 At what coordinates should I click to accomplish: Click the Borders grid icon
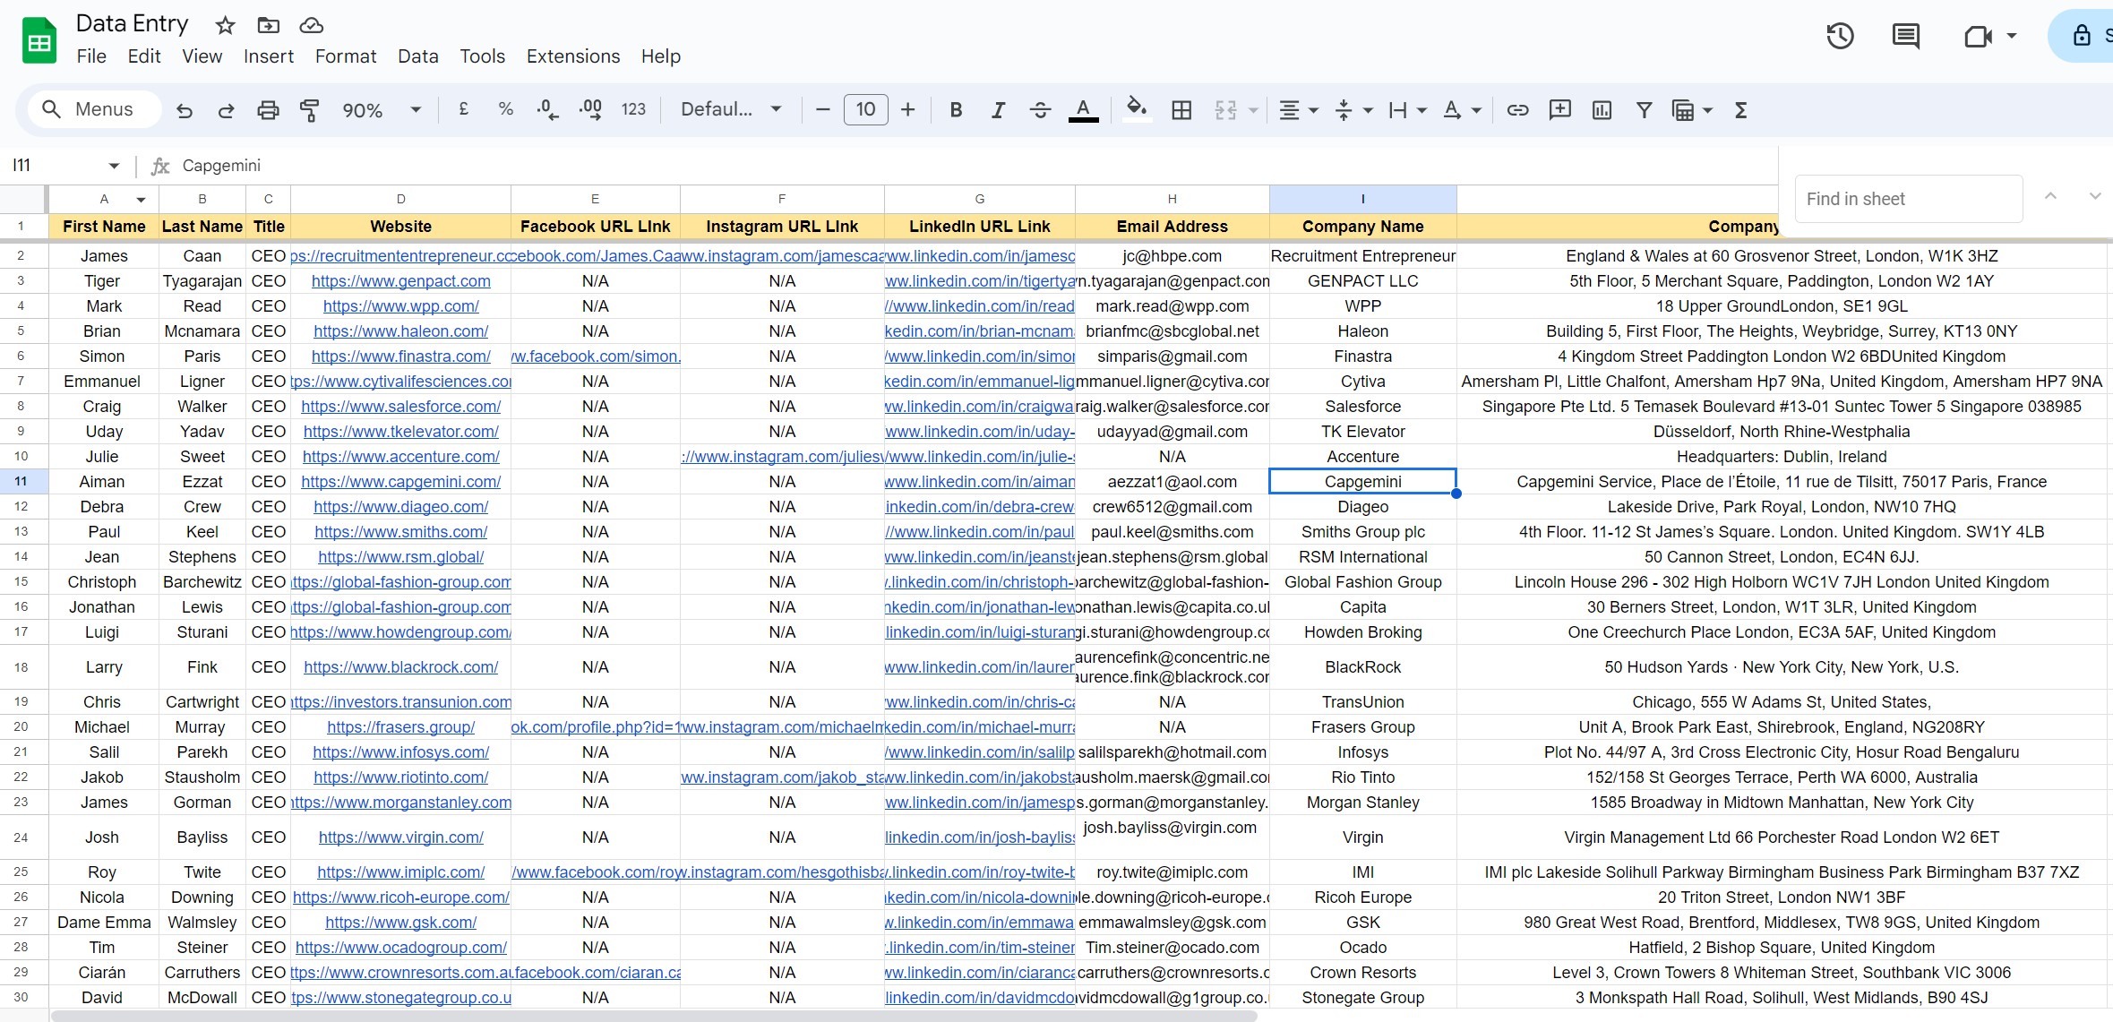click(x=1181, y=110)
